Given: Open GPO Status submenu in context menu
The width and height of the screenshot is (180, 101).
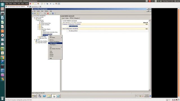Looking at the screenshot, I should point(55,38).
